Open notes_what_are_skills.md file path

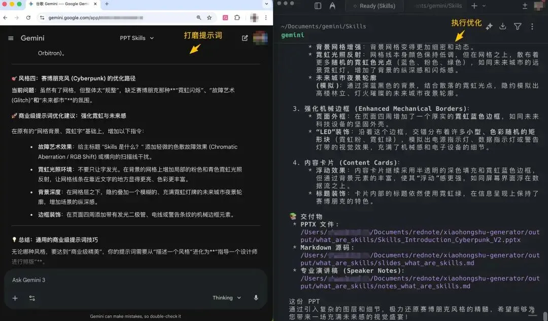(420, 282)
